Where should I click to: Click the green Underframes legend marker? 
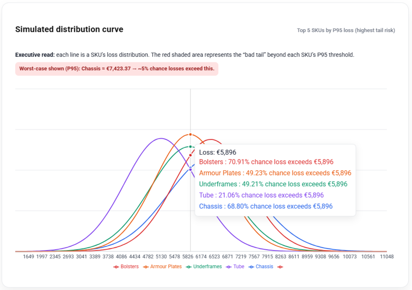pos(189,267)
